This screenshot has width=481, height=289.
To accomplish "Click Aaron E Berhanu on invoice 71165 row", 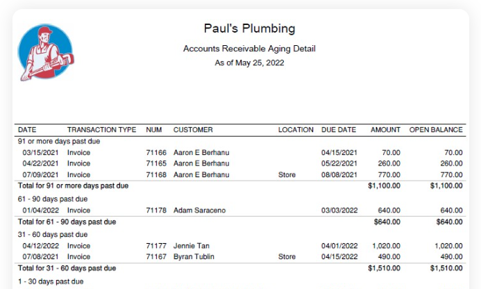I will pos(201,163).
